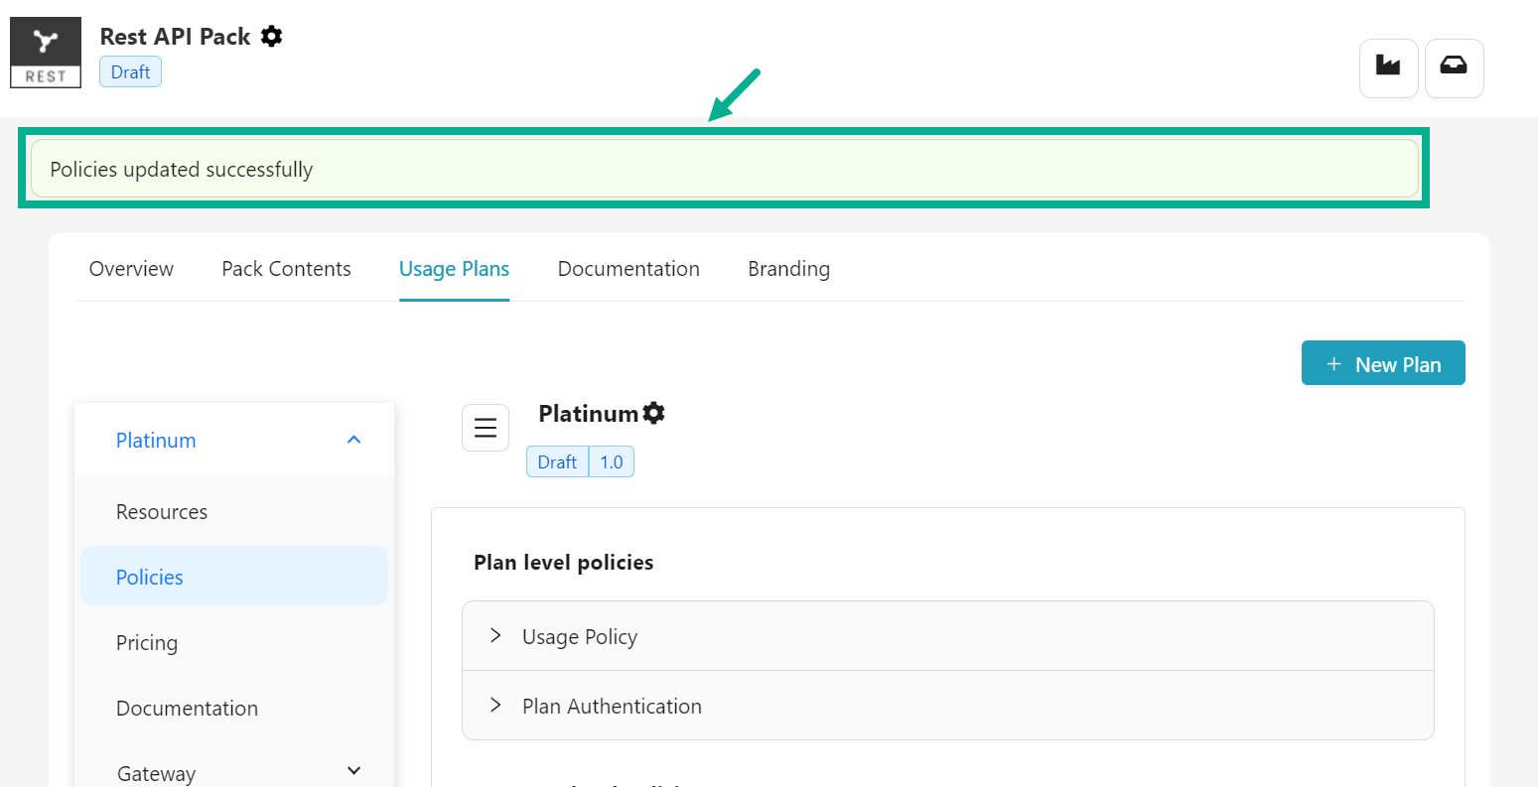Open Pricing in the sidebar
Screen dimensions: 1538x787
147,643
